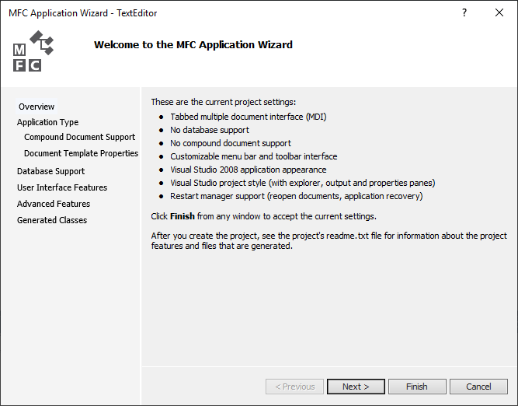This screenshot has height=406, width=518.
Task: Click the MFC logo icon in header
Action: click(33, 51)
